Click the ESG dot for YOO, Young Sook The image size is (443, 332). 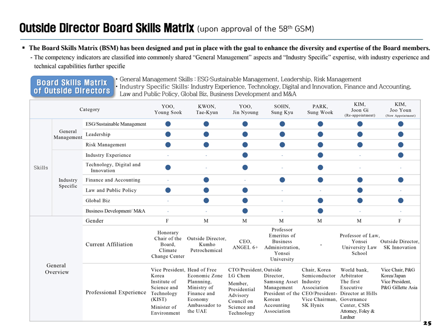(x=168, y=124)
